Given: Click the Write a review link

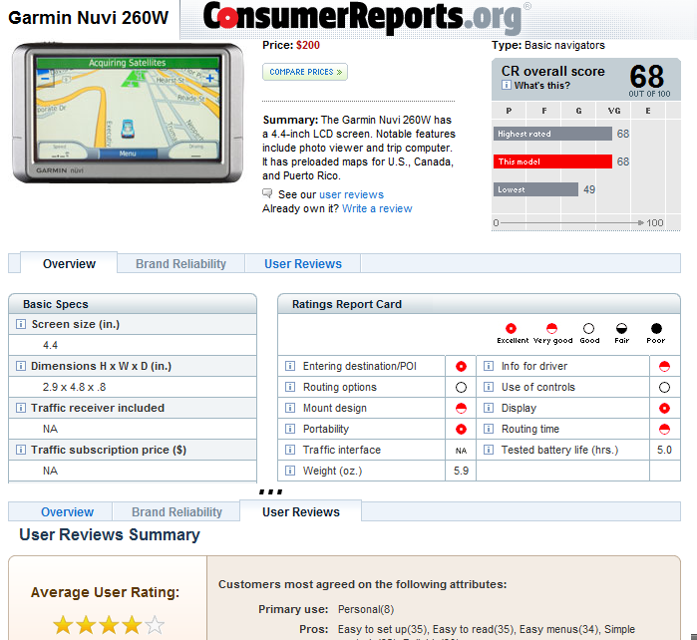Looking at the screenshot, I should (x=377, y=208).
